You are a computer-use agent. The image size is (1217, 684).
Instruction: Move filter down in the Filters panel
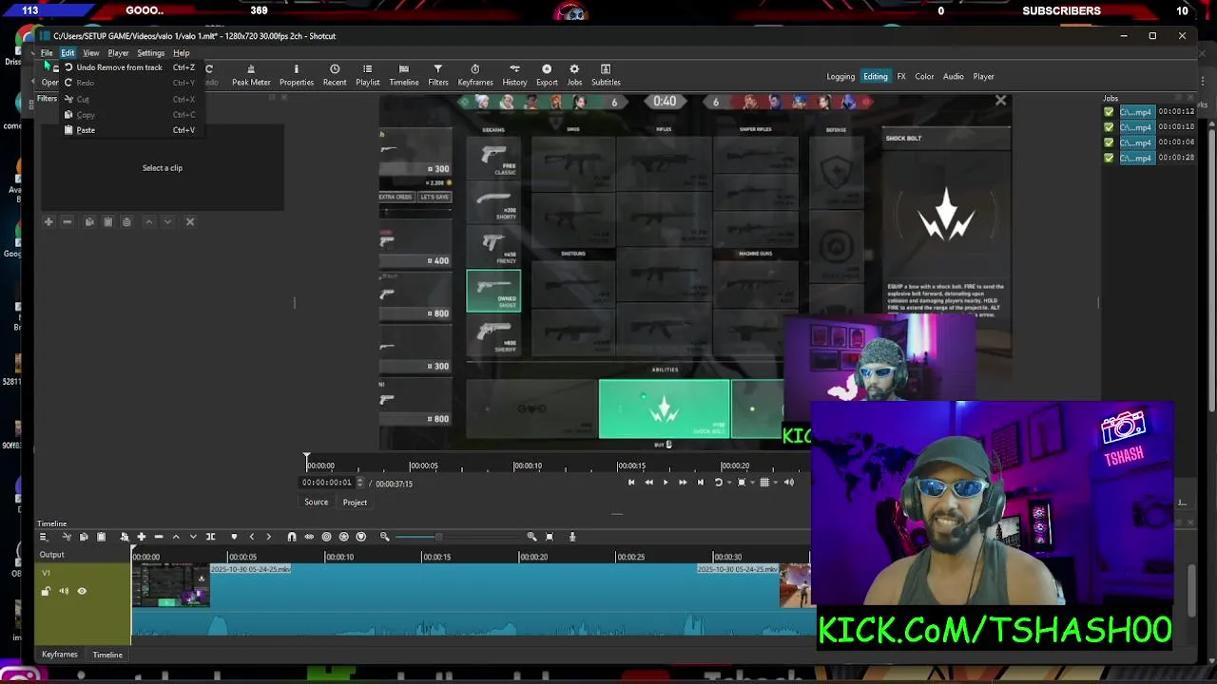tap(167, 221)
